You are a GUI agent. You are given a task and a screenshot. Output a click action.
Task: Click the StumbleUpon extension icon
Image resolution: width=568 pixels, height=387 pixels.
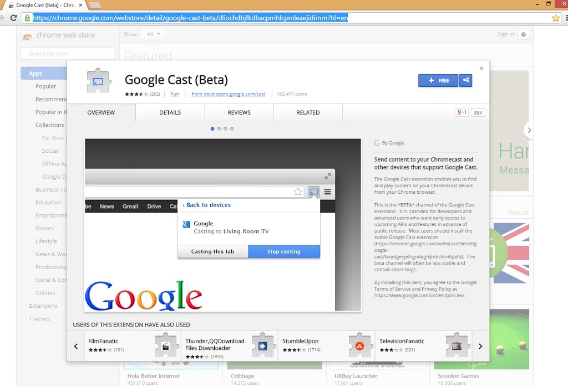tap(359, 346)
